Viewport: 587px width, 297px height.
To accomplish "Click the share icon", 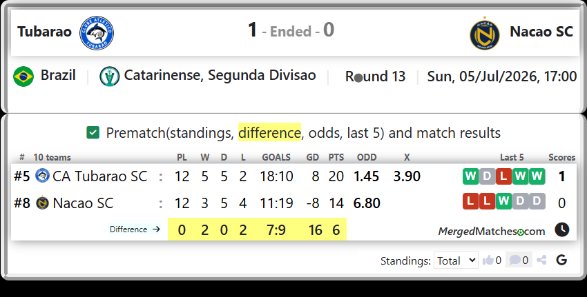I will pos(541,260).
